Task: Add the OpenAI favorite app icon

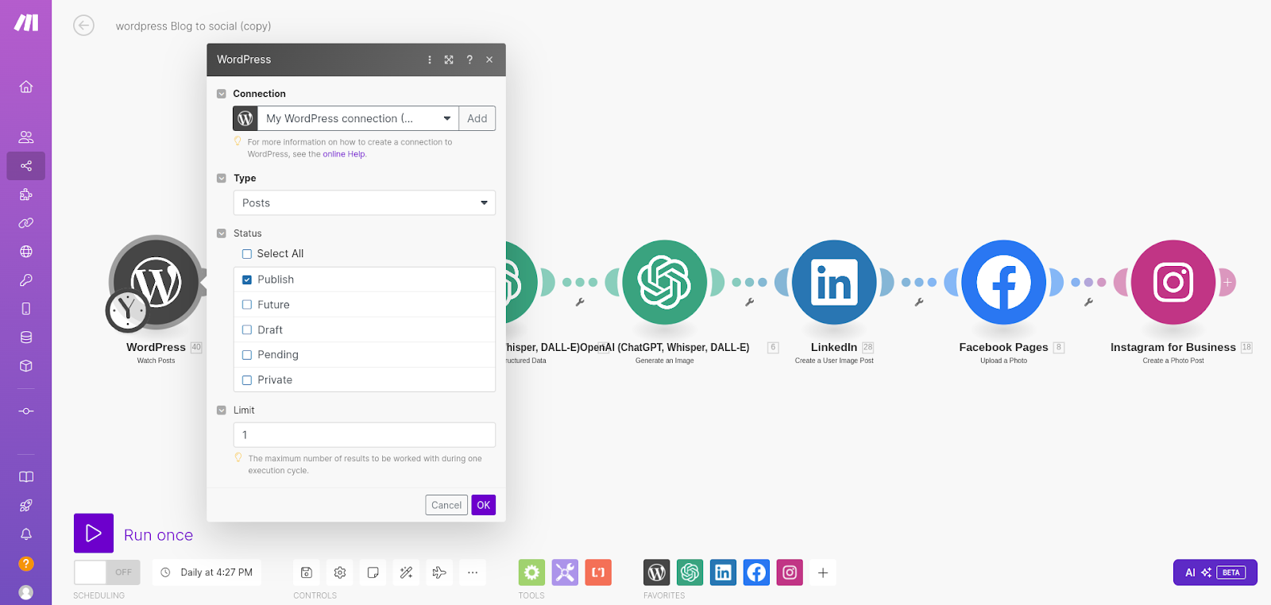Action: (690, 572)
